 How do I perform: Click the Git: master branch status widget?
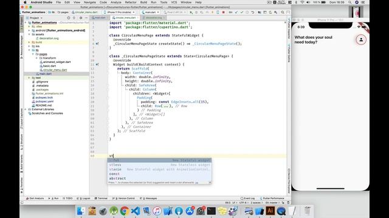(x=273, y=202)
